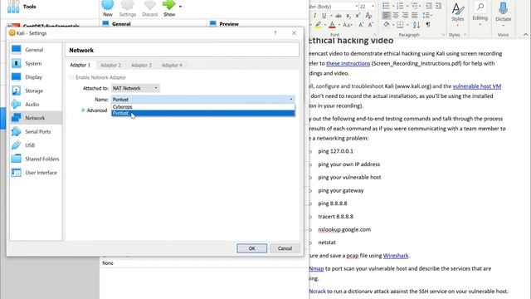Follow the Nmap hyperlink in the document
This screenshot has height=299, width=531.
(316, 268)
